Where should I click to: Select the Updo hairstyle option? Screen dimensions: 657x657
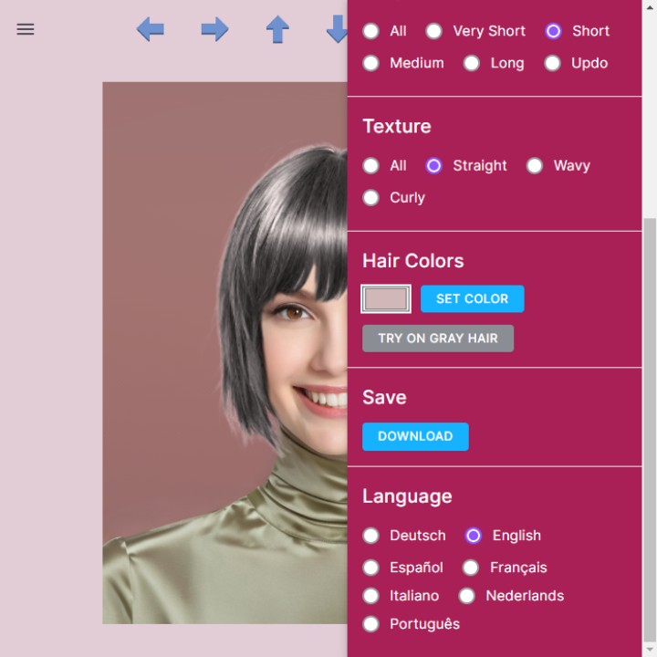pos(553,63)
